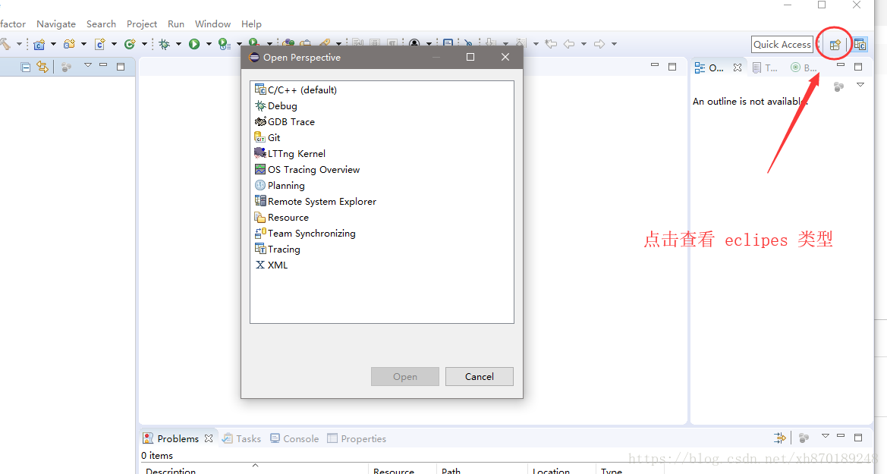Close the Outline view tab
The width and height of the screenshot is (887, 474).
(x=738, y=67)
